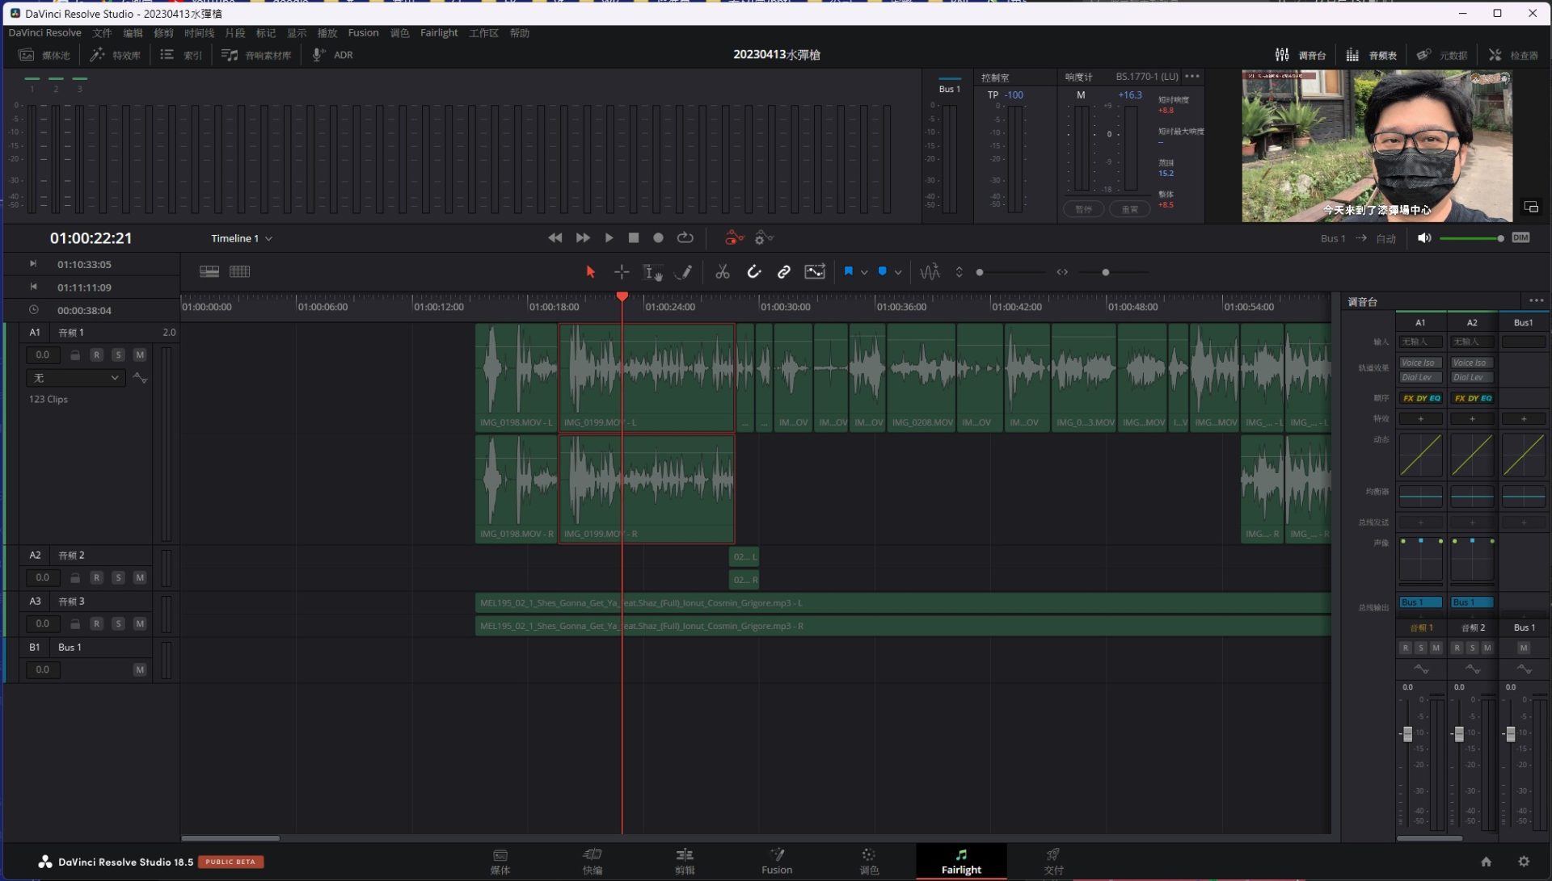Click the automation curve icon
This screenshot has width=1552, height=881.
[x=815, y=272]
